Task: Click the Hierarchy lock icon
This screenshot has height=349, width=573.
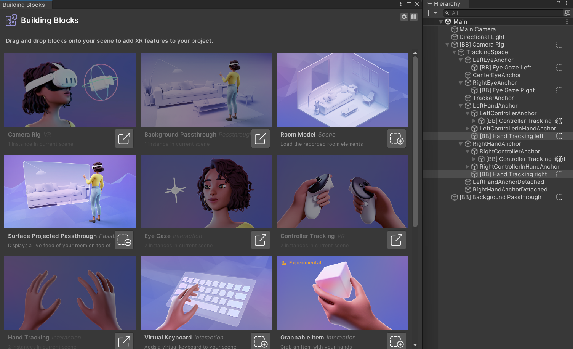Action: [559, 3]
